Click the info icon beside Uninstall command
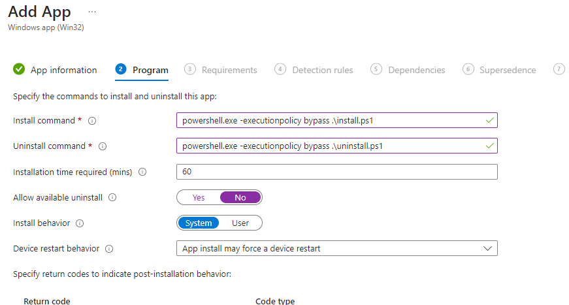This screenshot has width=569, height=305. point(102,146)
